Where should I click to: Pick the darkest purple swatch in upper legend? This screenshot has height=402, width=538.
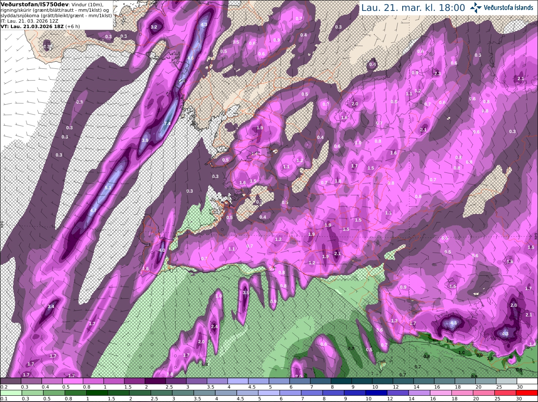[156, 381]
